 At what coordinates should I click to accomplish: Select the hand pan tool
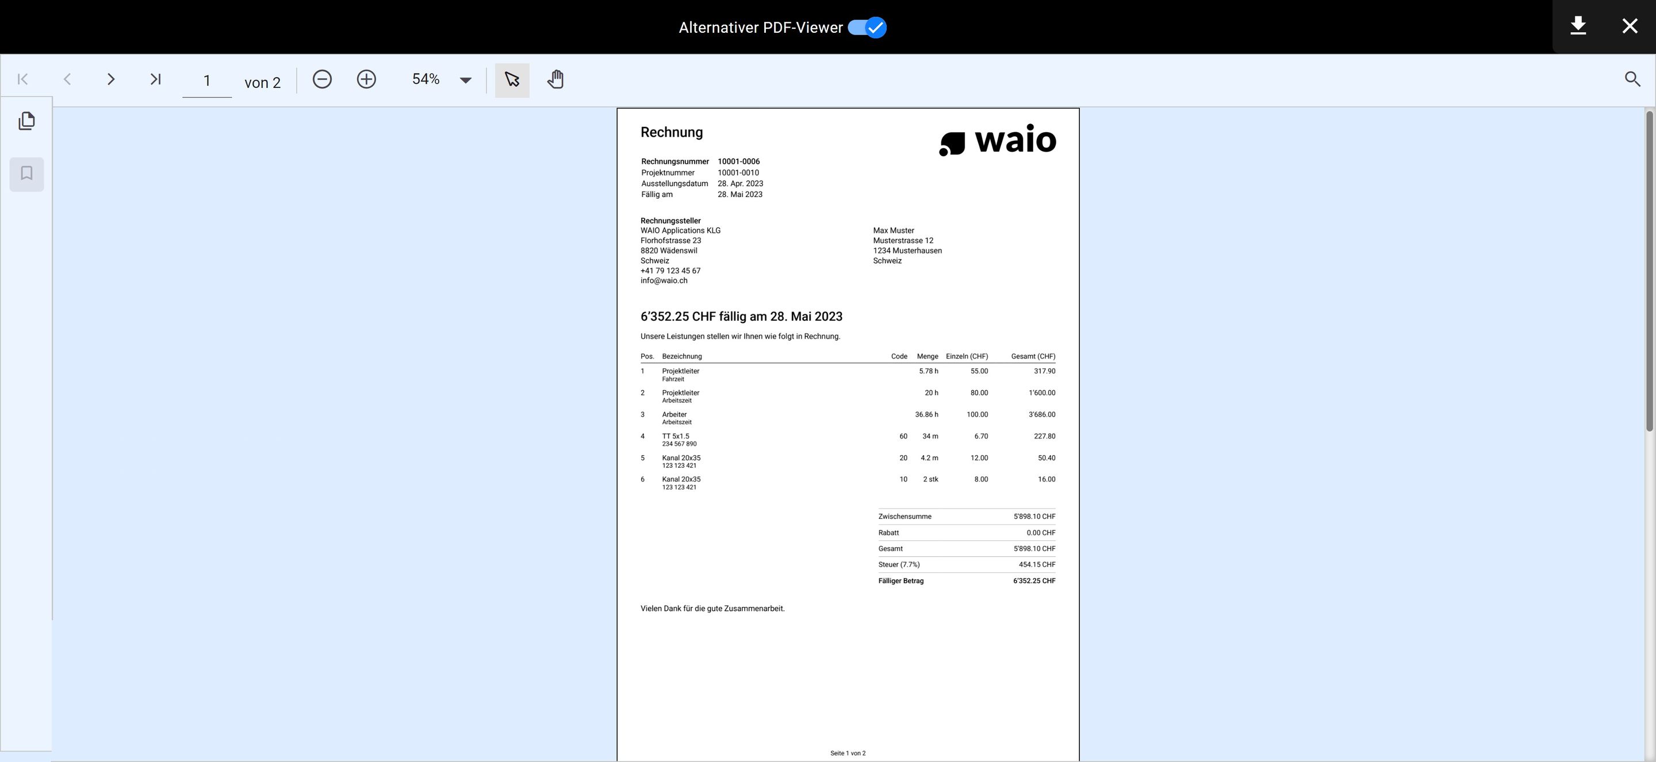(555, 80)
